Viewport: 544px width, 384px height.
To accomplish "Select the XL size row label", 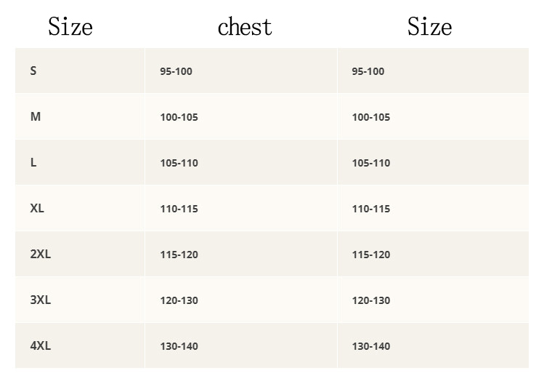I will pos(37,208).
